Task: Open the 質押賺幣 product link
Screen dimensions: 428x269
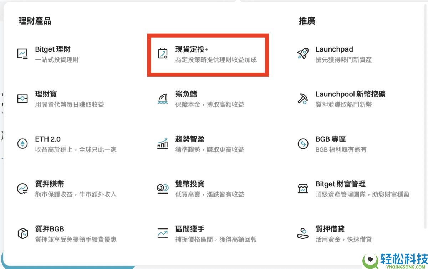Action: click(x=49, y=184)
